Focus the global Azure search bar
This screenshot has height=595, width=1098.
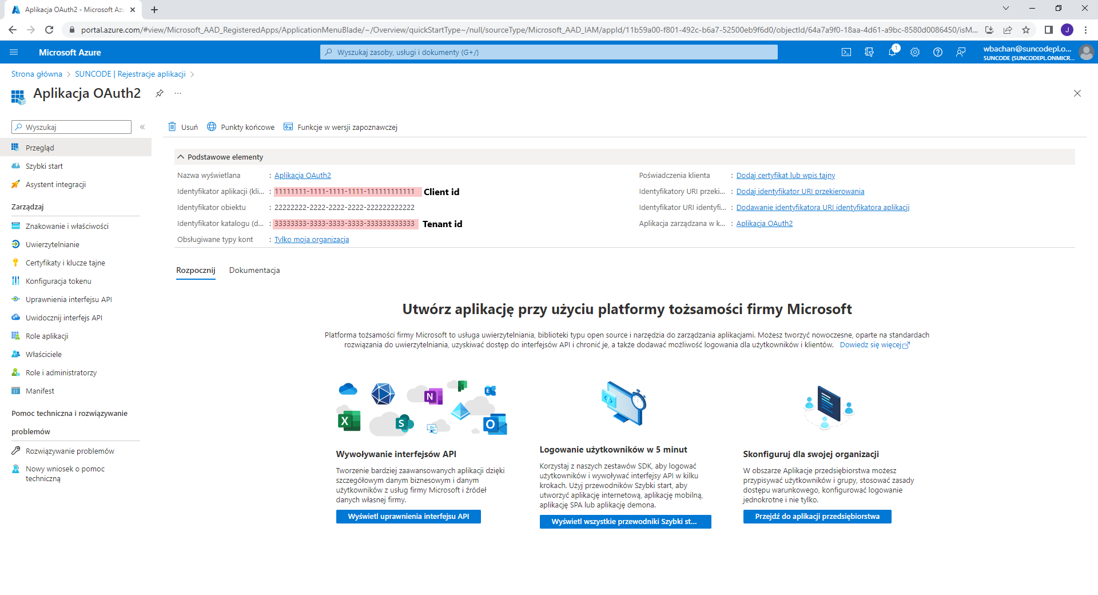[549, 52]
